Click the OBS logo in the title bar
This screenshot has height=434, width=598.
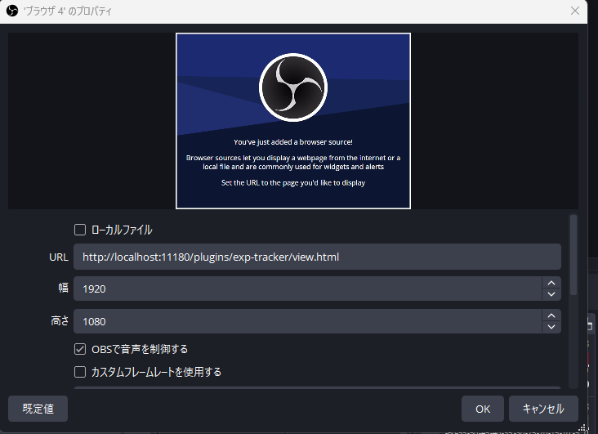coord(12,11)
